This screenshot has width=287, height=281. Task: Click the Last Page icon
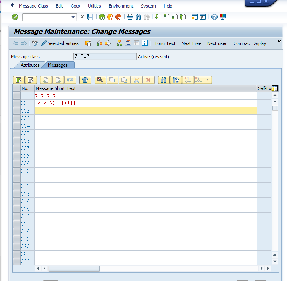click(183, 17)
